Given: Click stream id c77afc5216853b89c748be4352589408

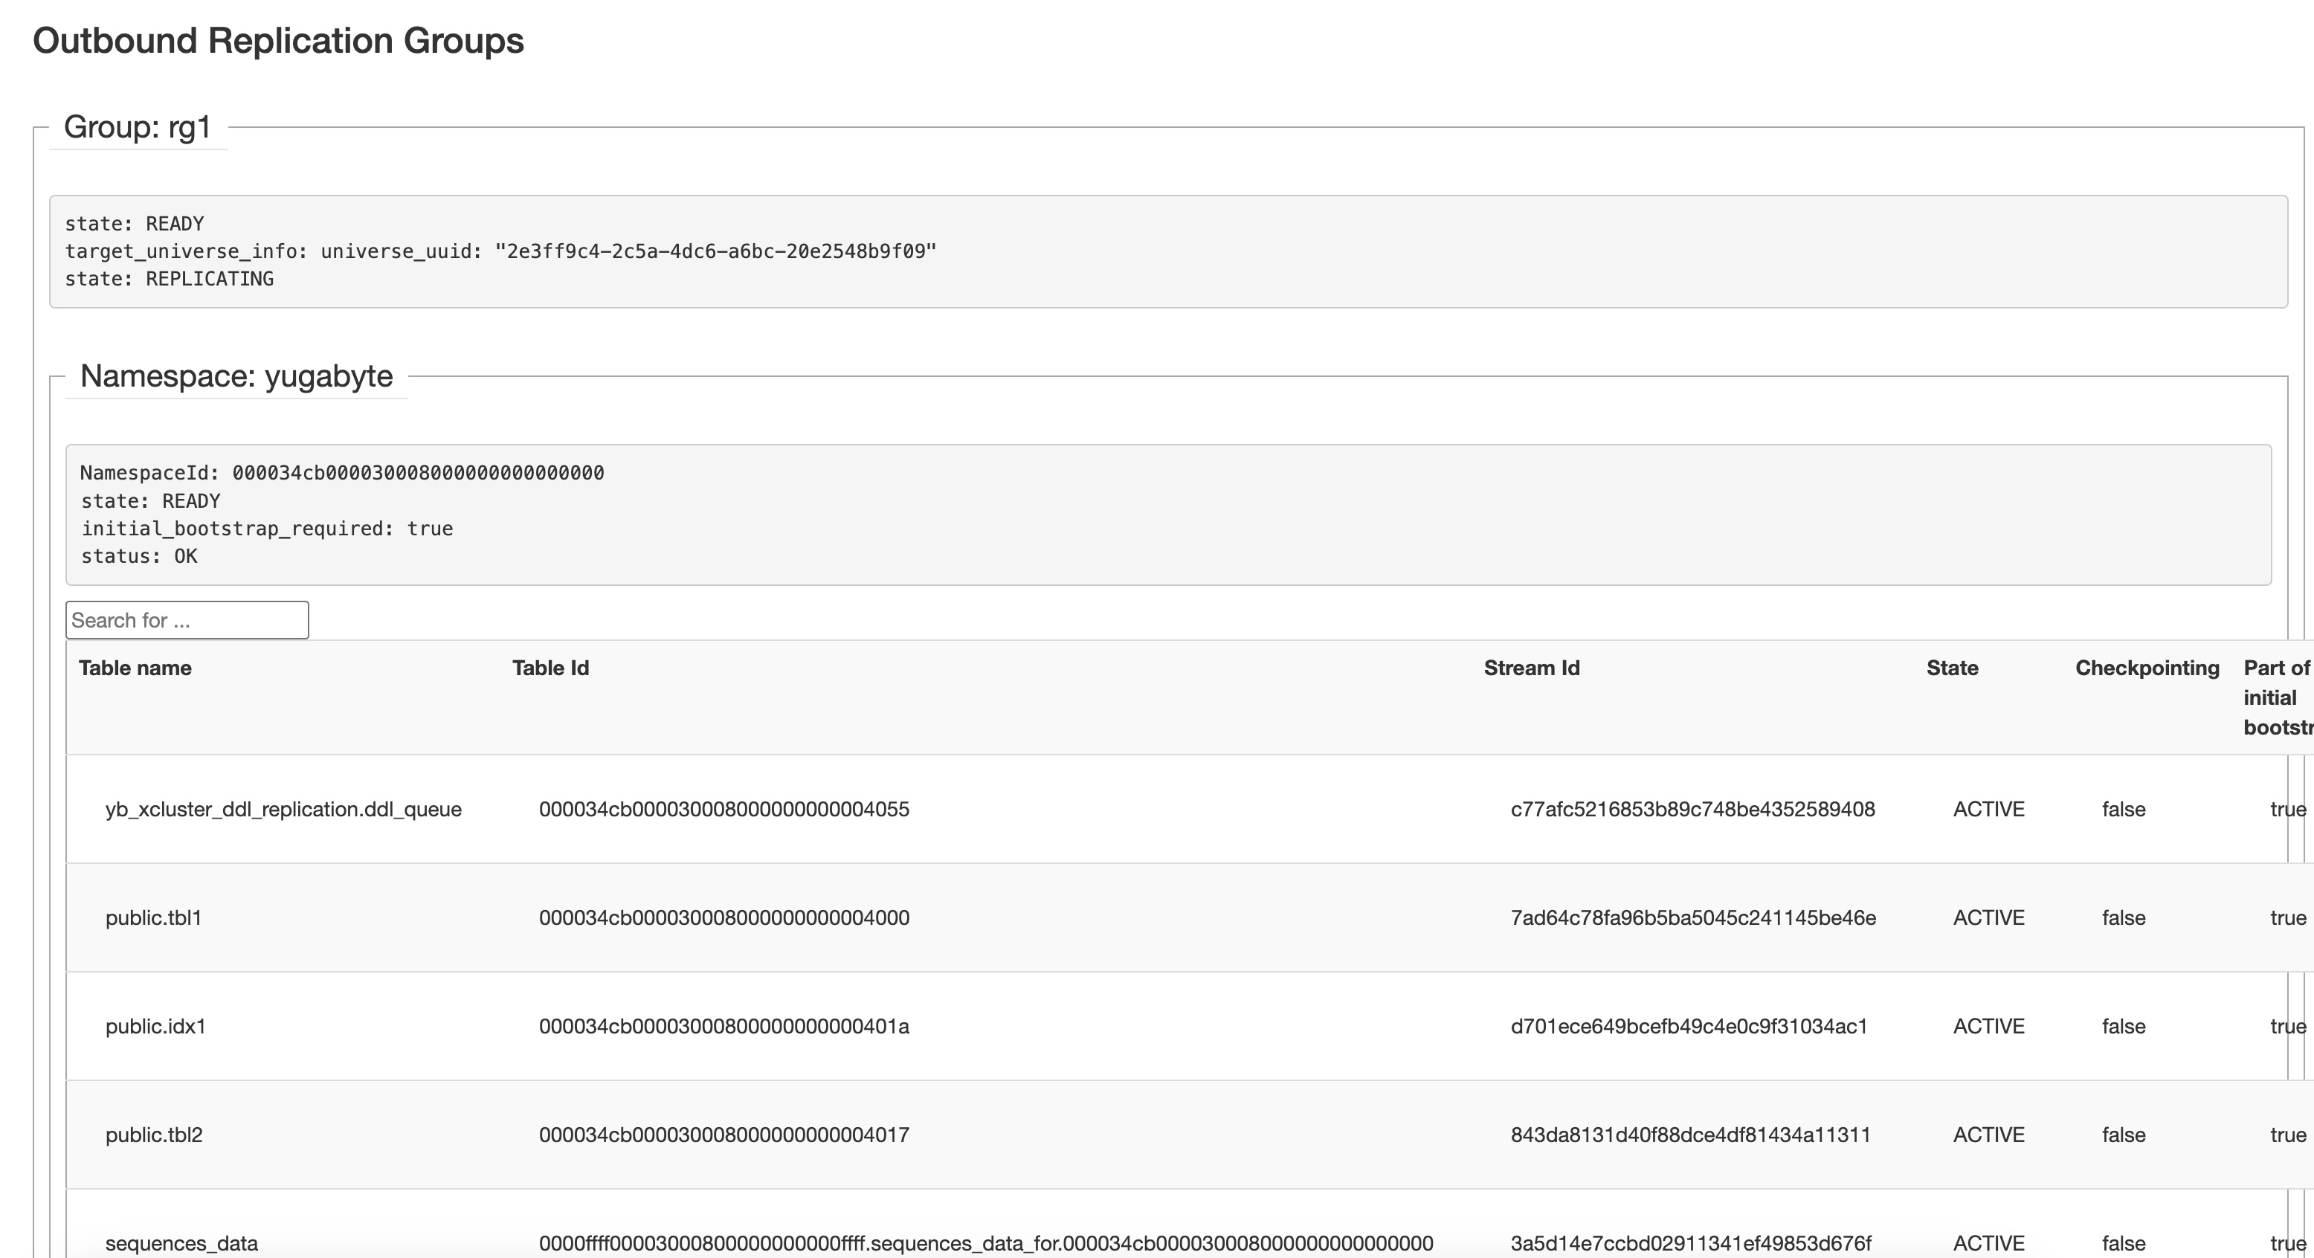Looking at the screenshot, I should click(x=1692, y=809).
